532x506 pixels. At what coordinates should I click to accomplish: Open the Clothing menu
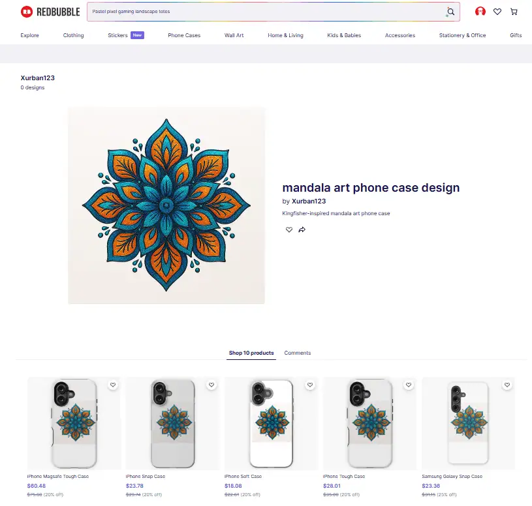pyautogui.click(x=73, y=35)
